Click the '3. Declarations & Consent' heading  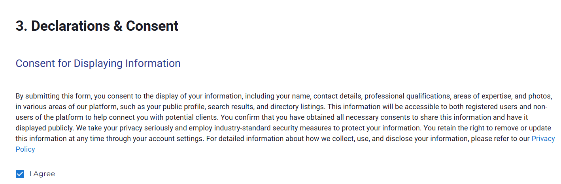coord(97,26)
